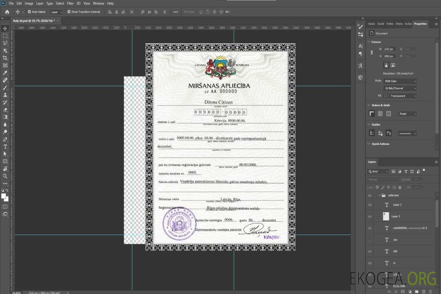Select the Path Selection tool

tap(5, 154)
